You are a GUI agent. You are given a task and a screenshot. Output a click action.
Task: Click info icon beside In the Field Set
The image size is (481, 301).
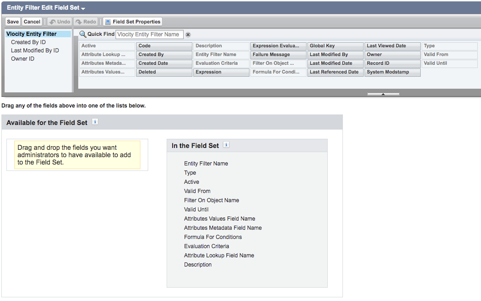point(226,145)
